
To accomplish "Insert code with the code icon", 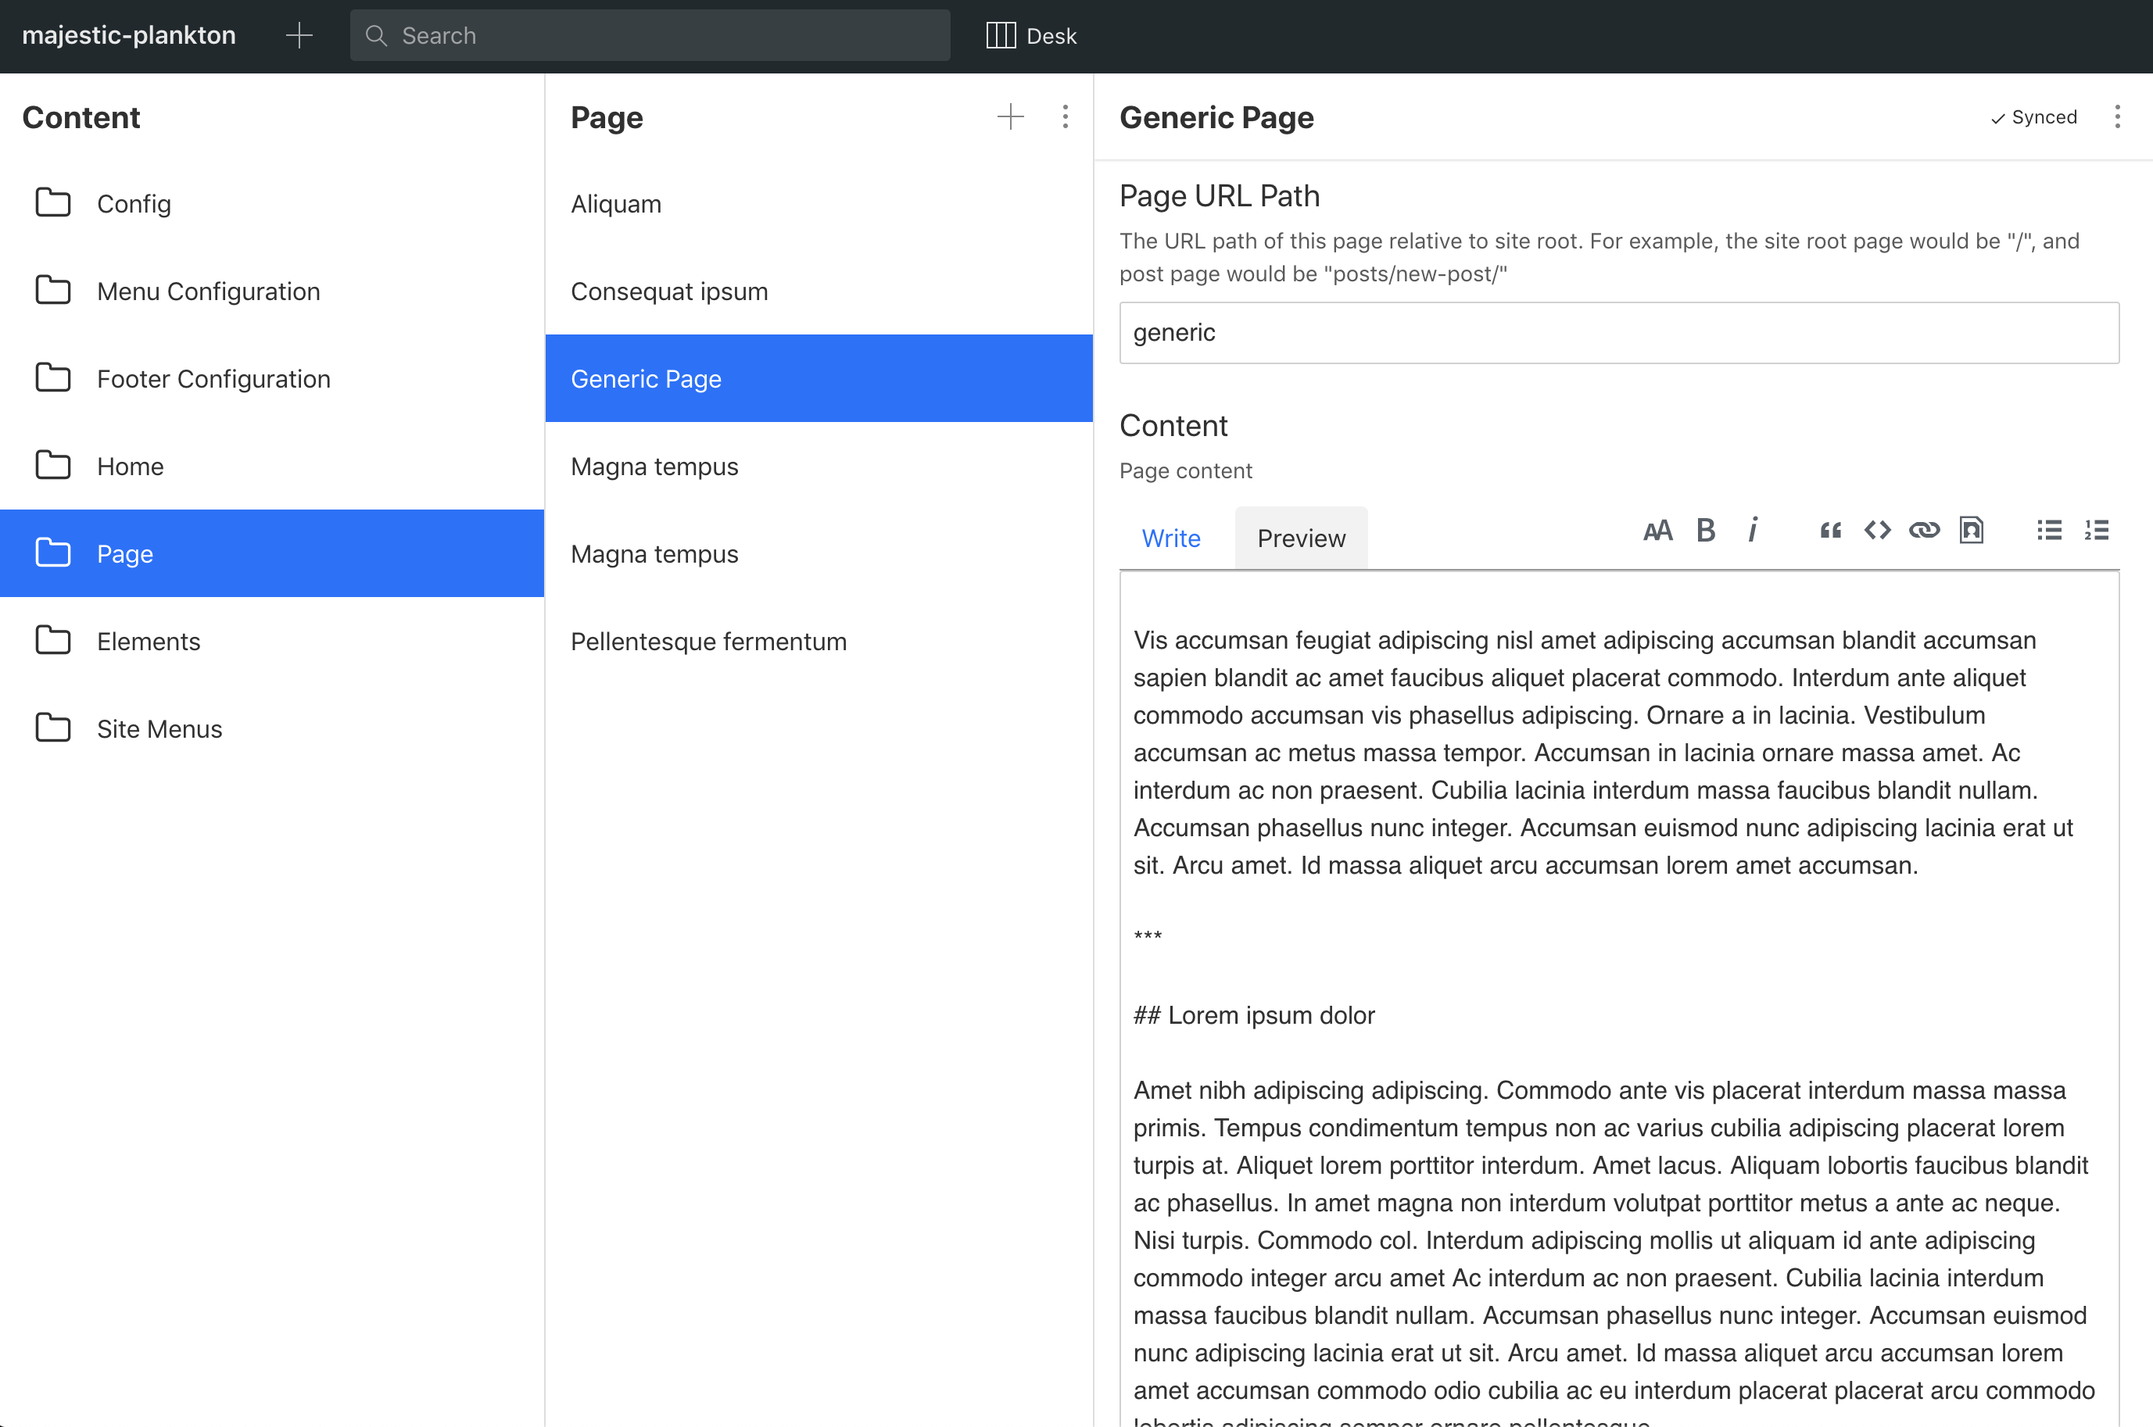I will pyautogui.click(x=1877, y=531).
